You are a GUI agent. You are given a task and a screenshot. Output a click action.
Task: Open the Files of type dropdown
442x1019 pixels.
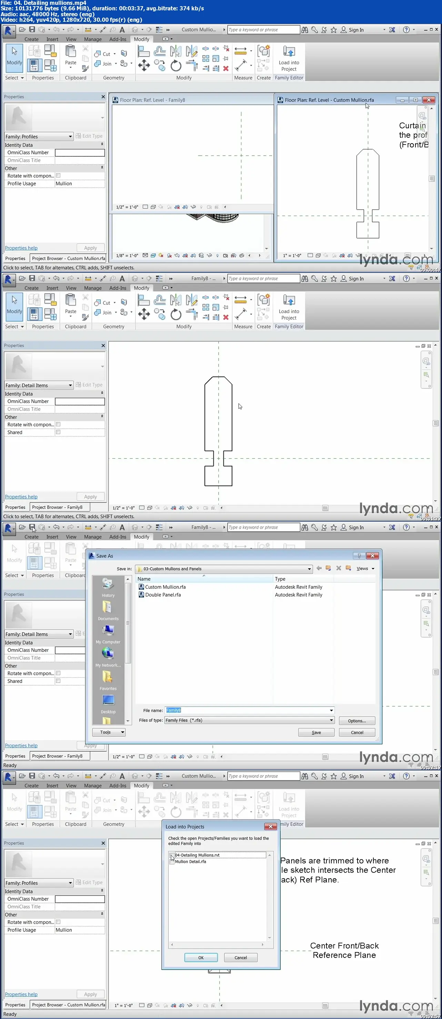pos(331,720)
